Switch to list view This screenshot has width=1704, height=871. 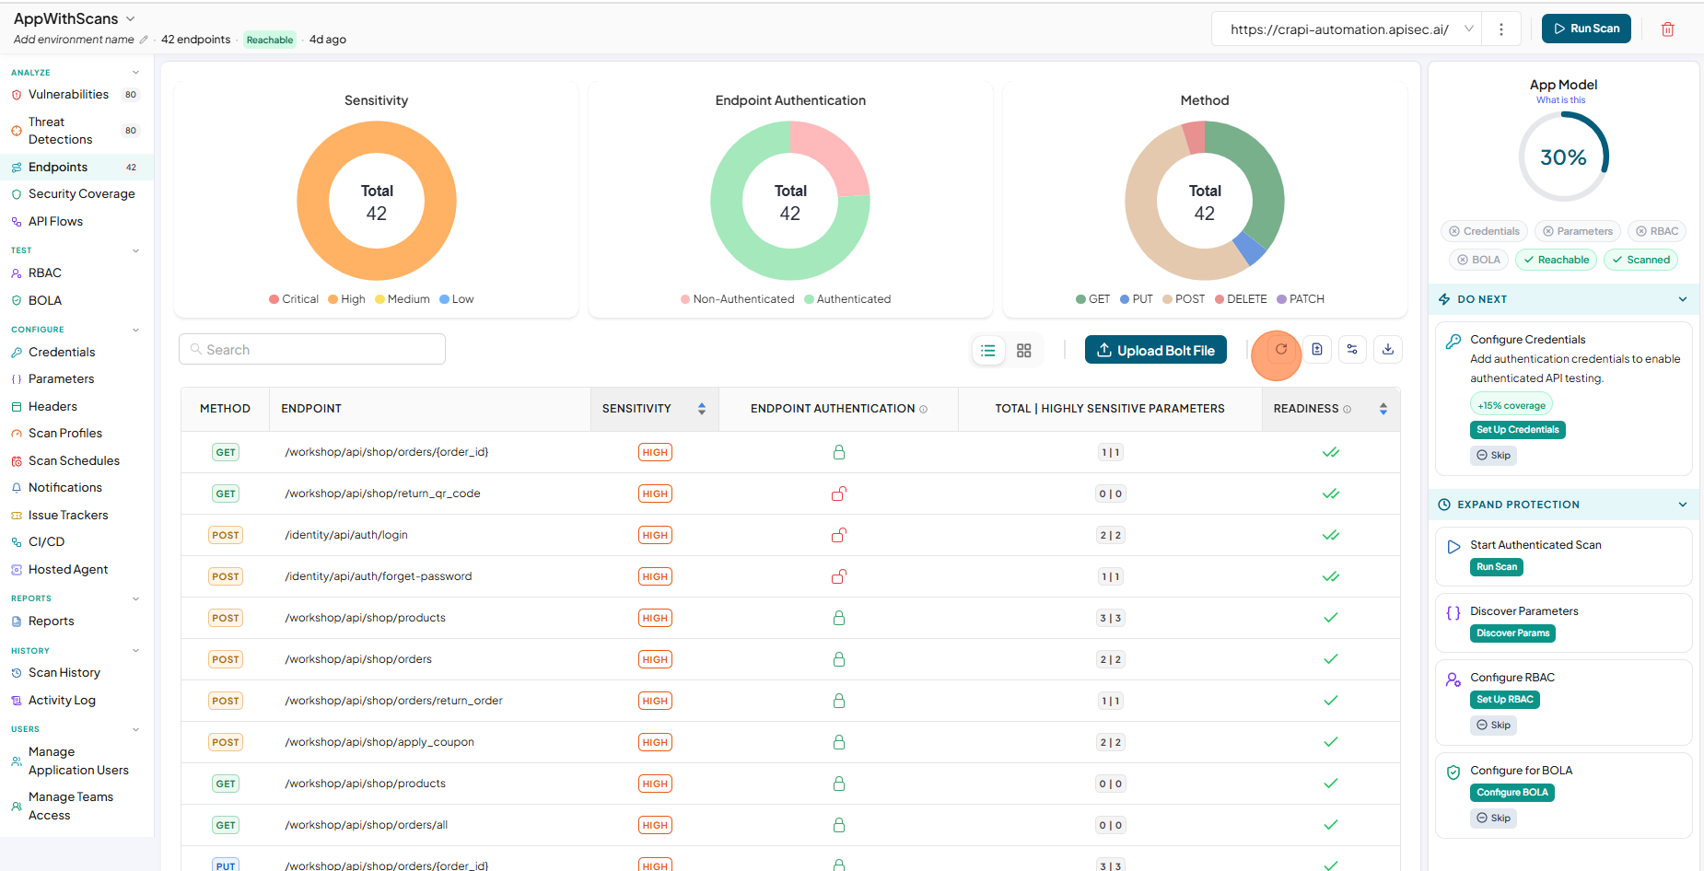click(988, 351)
